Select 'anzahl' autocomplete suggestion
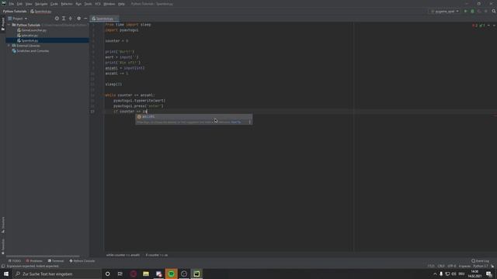The image size is (497, 279). [194, 117]
